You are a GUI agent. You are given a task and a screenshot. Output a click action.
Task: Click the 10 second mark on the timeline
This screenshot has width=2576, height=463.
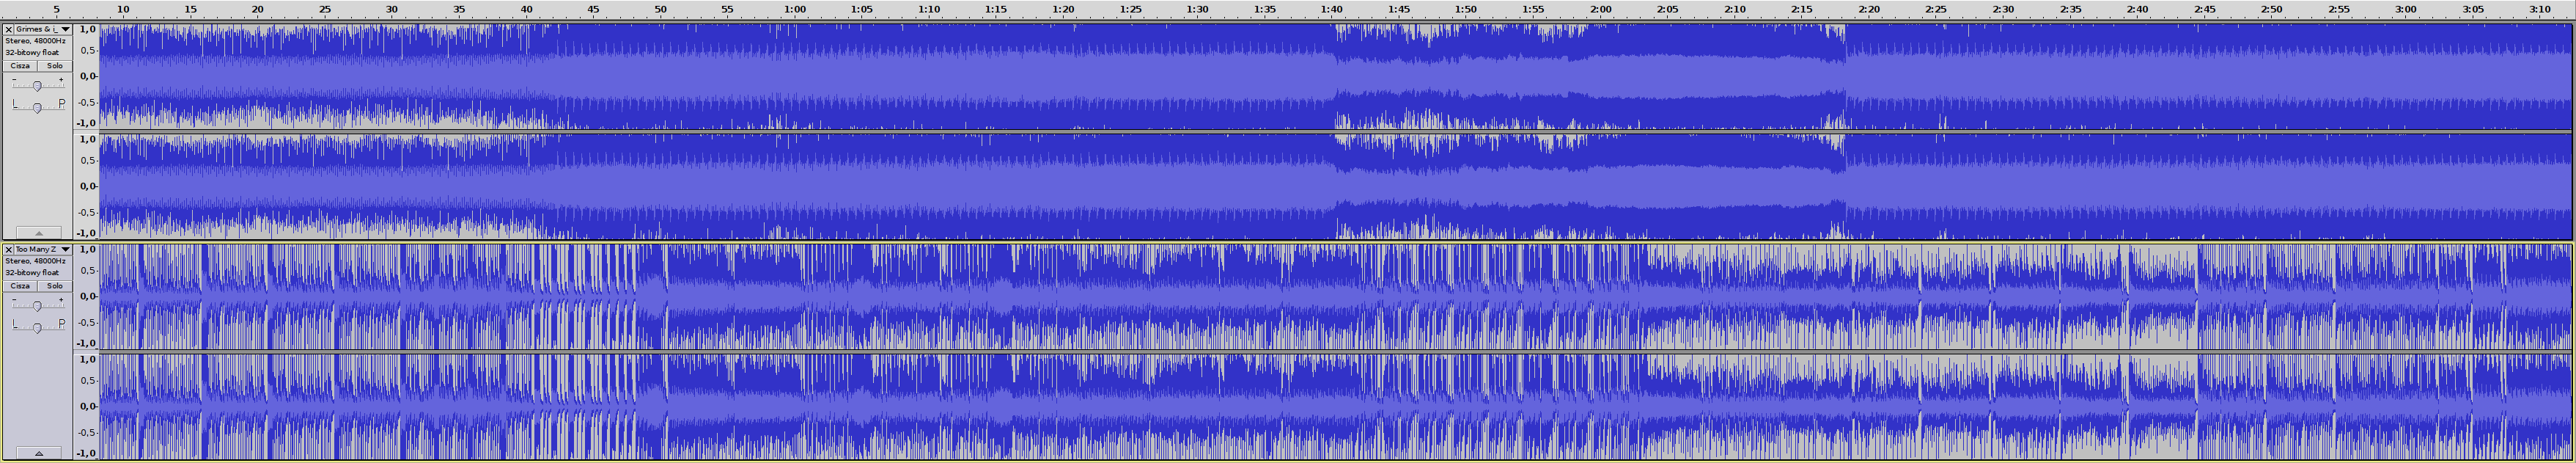123,9
